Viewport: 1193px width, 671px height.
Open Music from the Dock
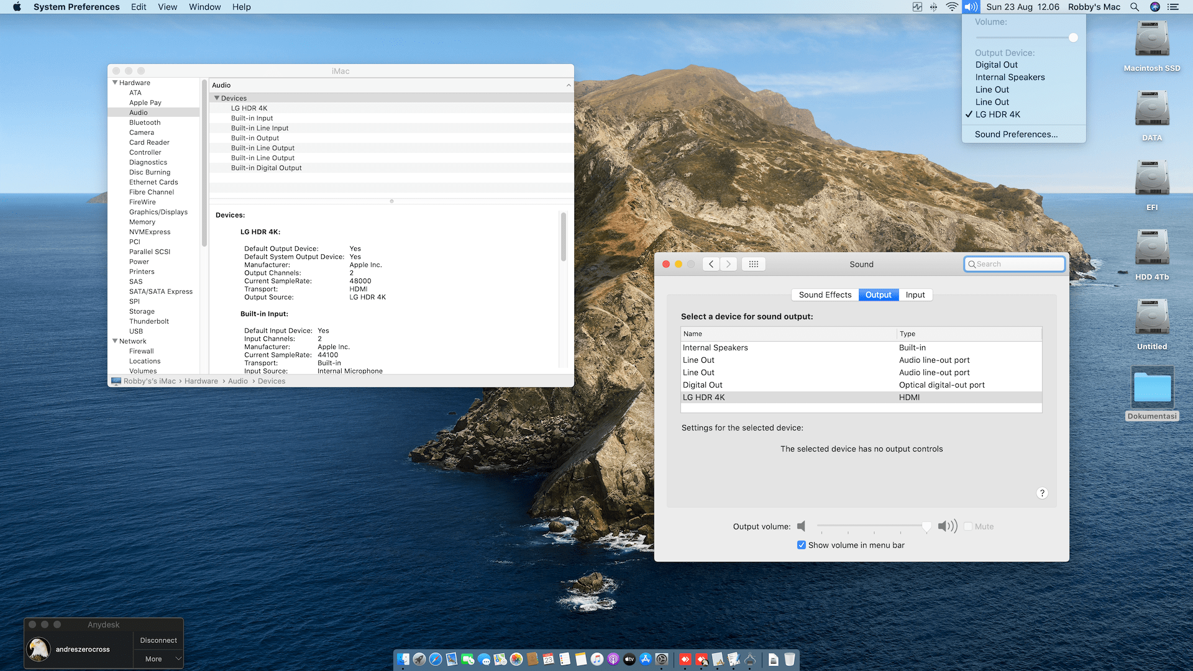(597, 659)
